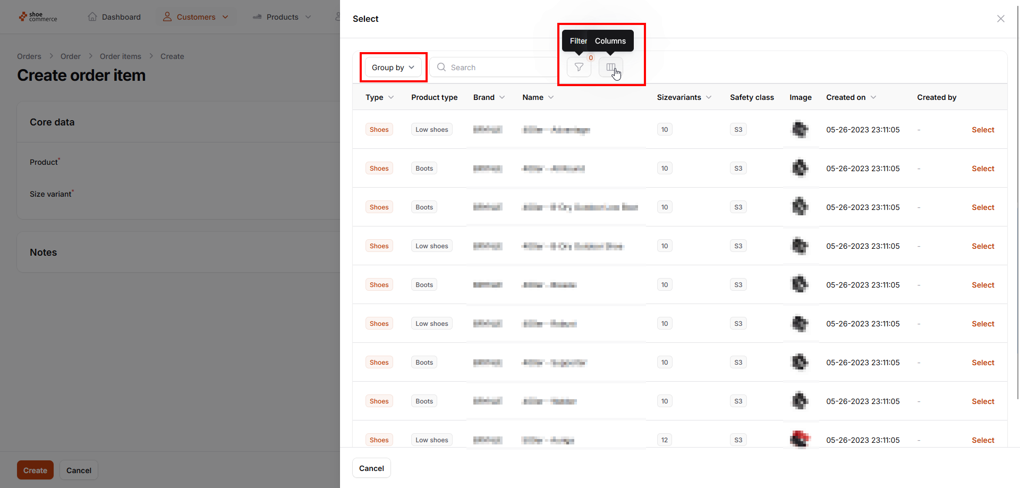The height and width of the screenshot is (488, 1020).
Task: Click the Customers person icon
Action: pos(167,16)
